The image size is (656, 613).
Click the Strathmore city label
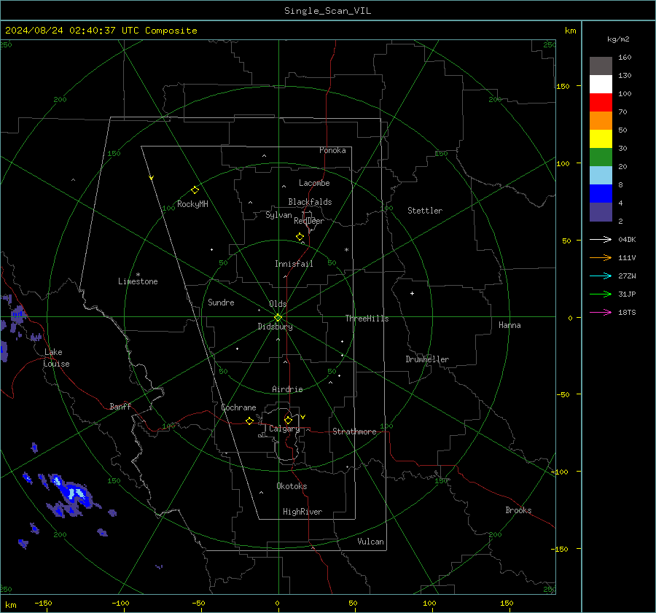tap(354, 432)
